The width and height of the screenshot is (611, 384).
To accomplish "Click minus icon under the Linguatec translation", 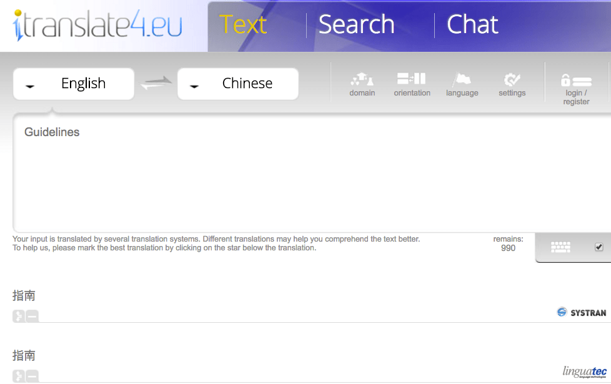I will coord(32,376).
